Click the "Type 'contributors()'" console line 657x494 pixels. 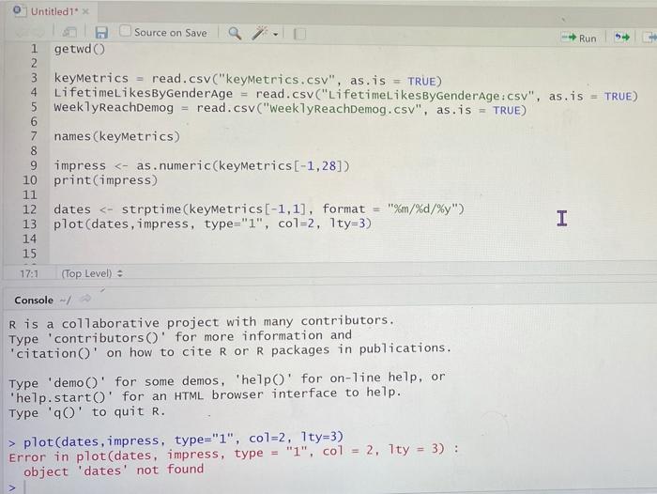tap(180, 337)
